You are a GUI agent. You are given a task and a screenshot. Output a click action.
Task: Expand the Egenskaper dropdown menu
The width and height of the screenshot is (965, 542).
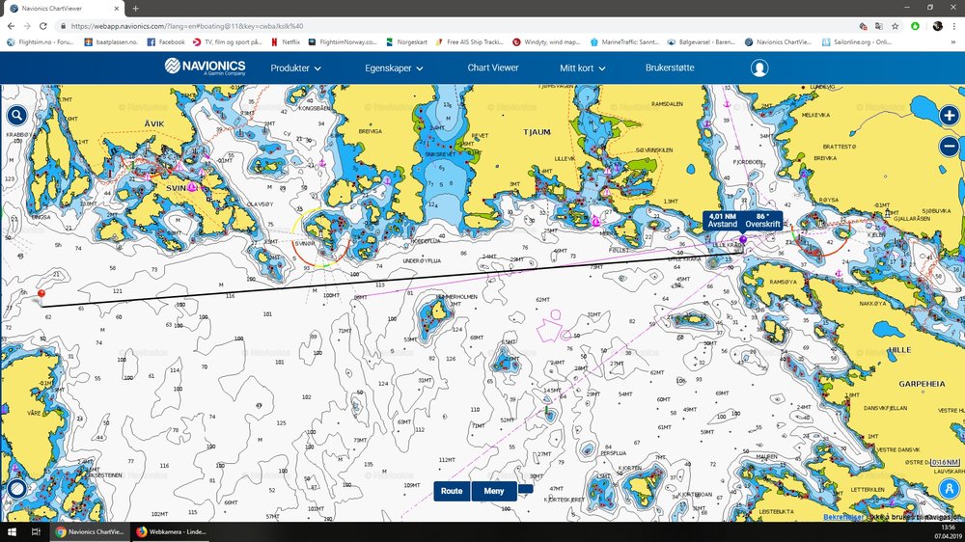pyautogui.click(x=394, y=68)
